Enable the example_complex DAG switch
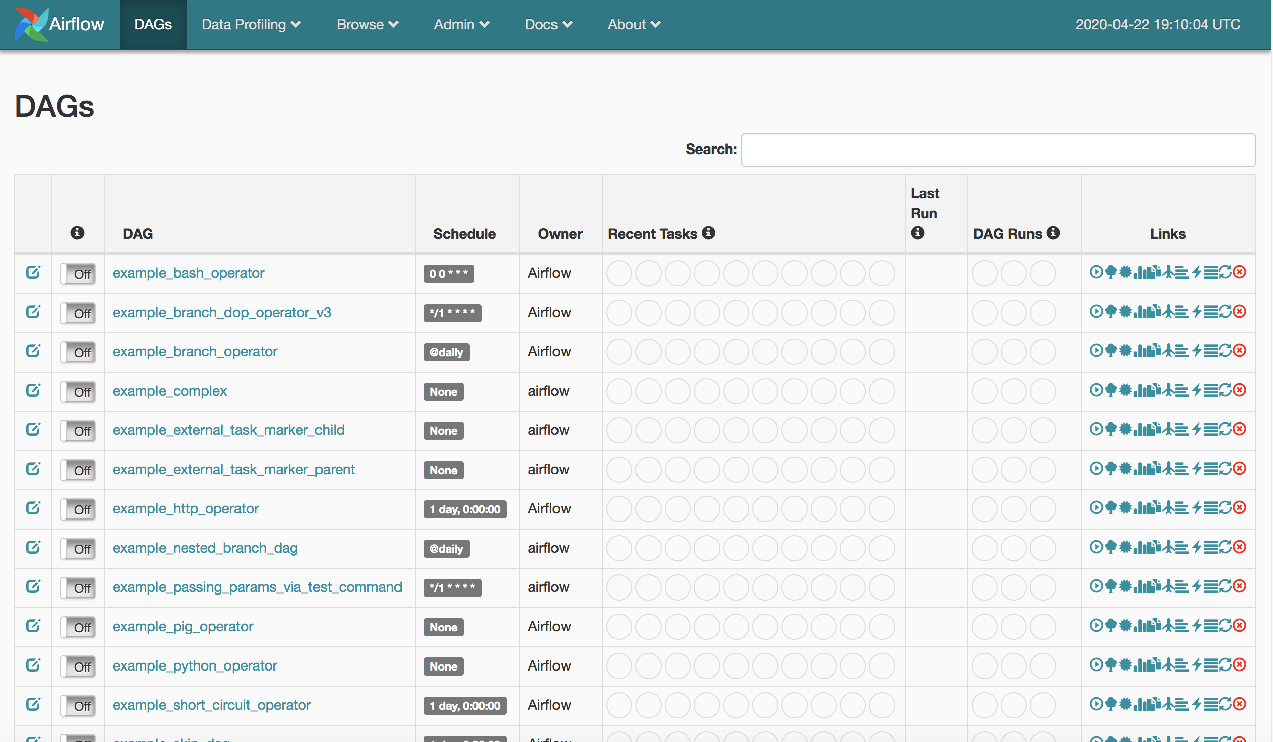 coord(78,392)
